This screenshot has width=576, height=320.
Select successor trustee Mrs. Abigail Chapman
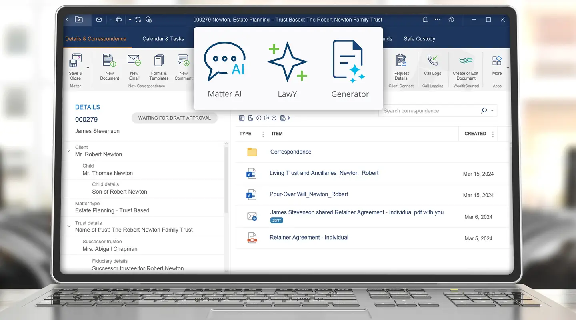[x=110, y=249]
